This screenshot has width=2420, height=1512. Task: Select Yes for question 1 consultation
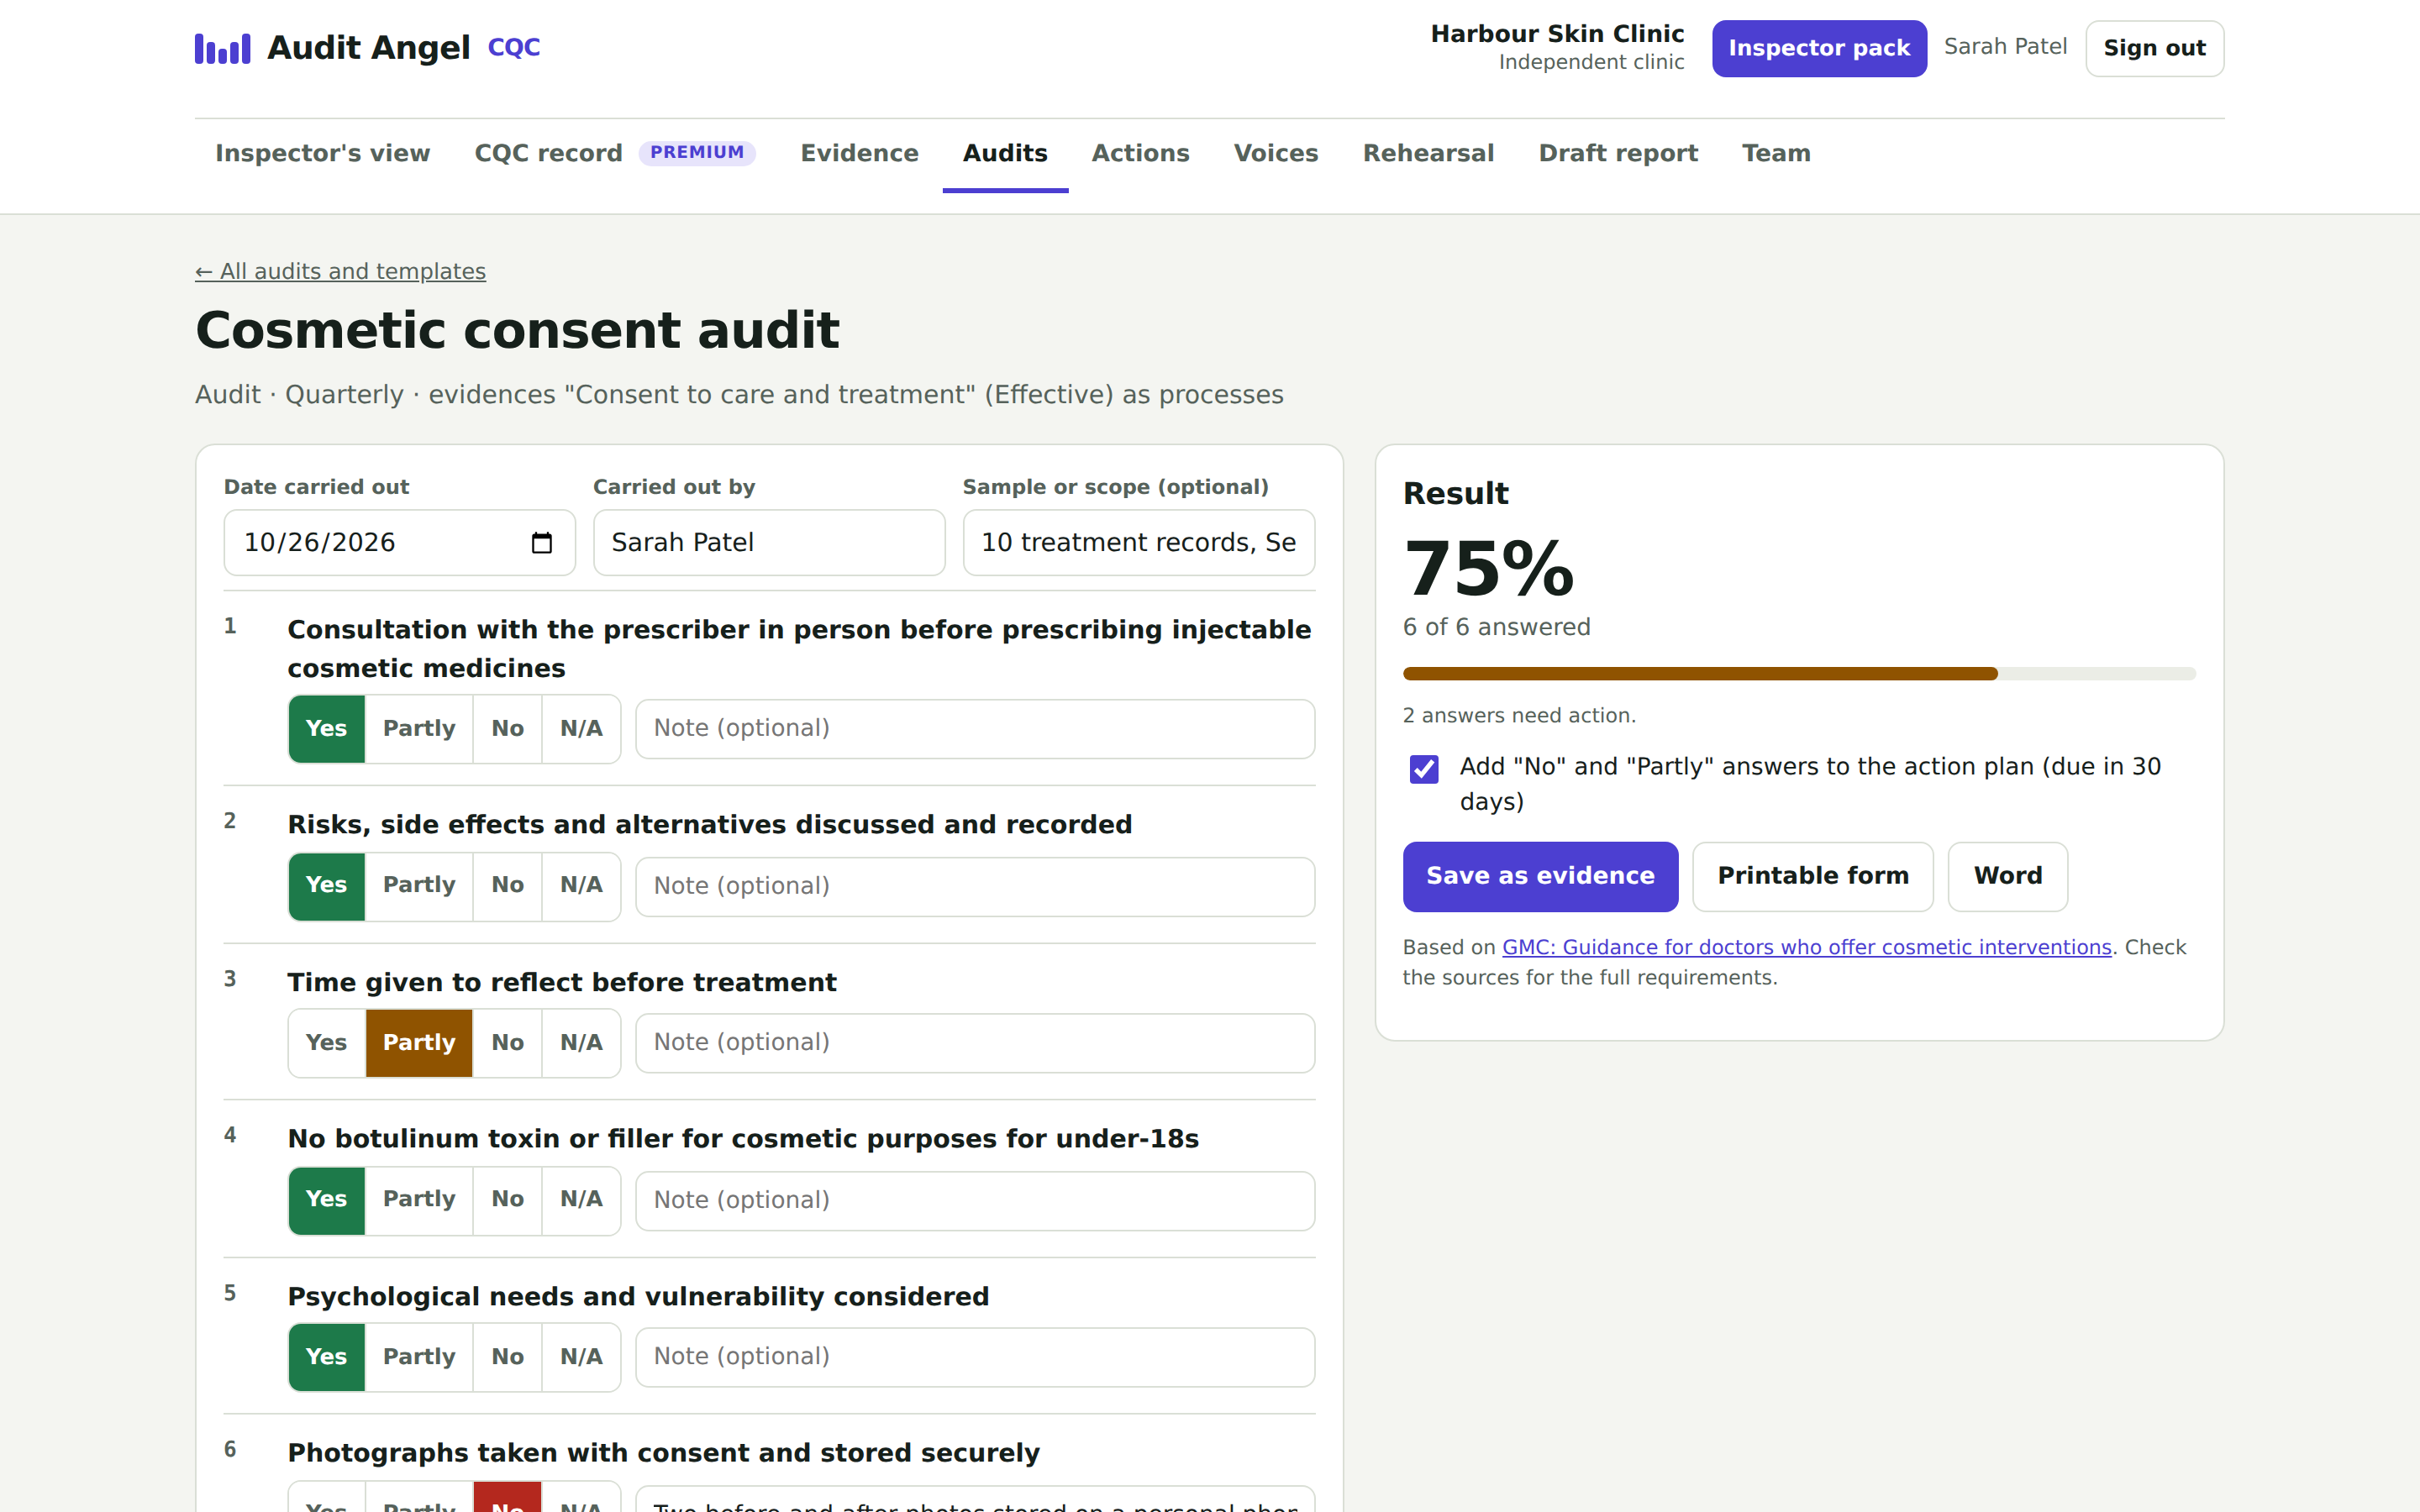327,729
